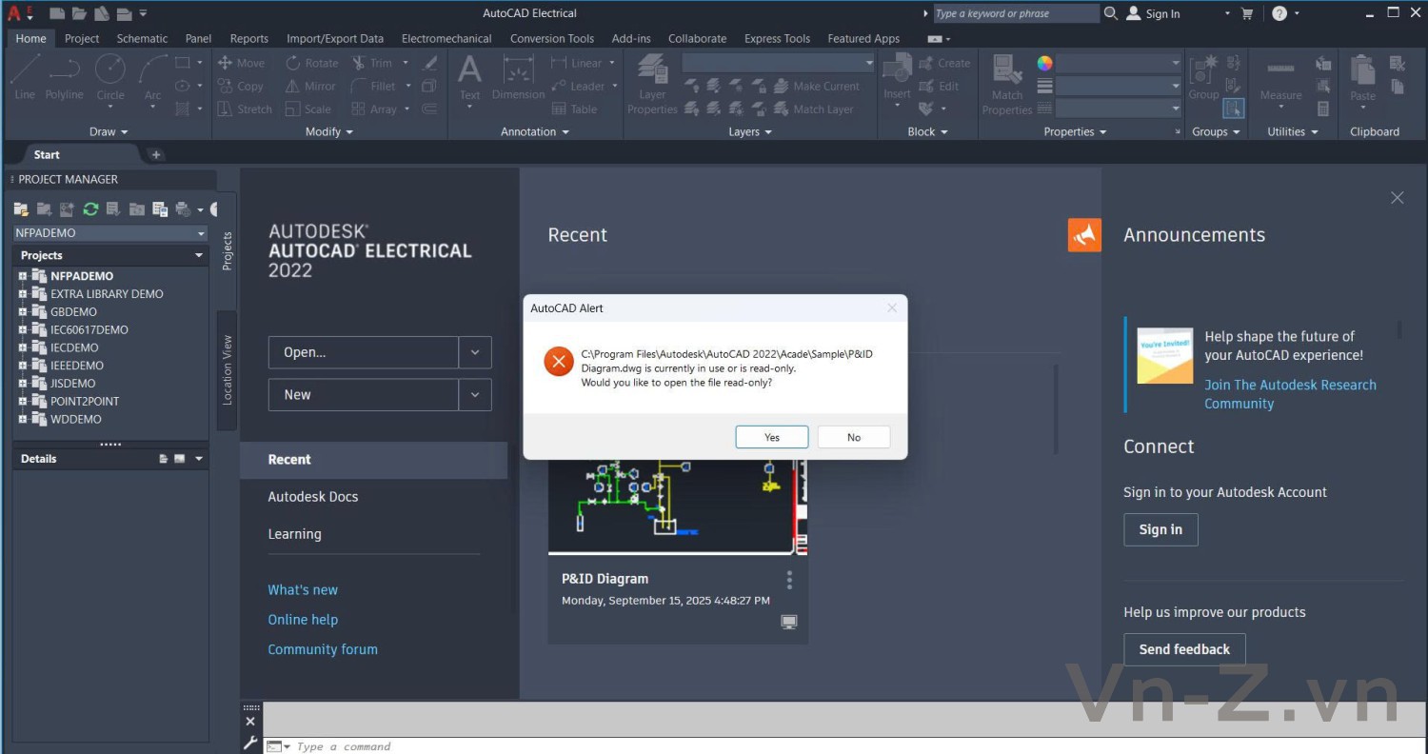Image resolution: width=1428 pixels, height=754 pixels.
Task: Open the NFPADEMO project selector dropdown
Action: (201, 233)
